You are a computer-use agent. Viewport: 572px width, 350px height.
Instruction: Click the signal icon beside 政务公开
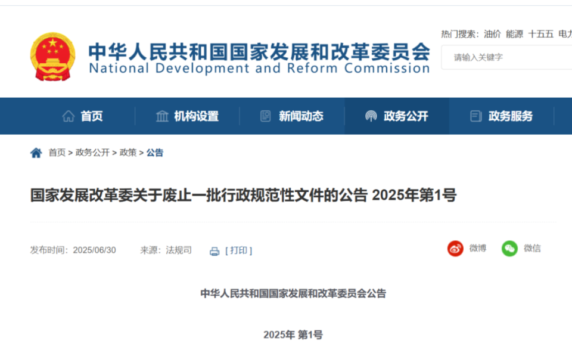coord(371,116)
